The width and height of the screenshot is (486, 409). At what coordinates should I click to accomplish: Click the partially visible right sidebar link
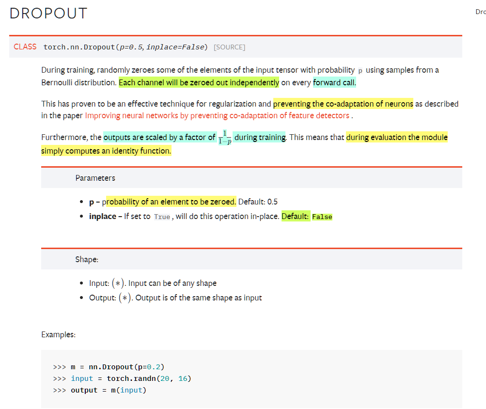(x=481, y=12)
